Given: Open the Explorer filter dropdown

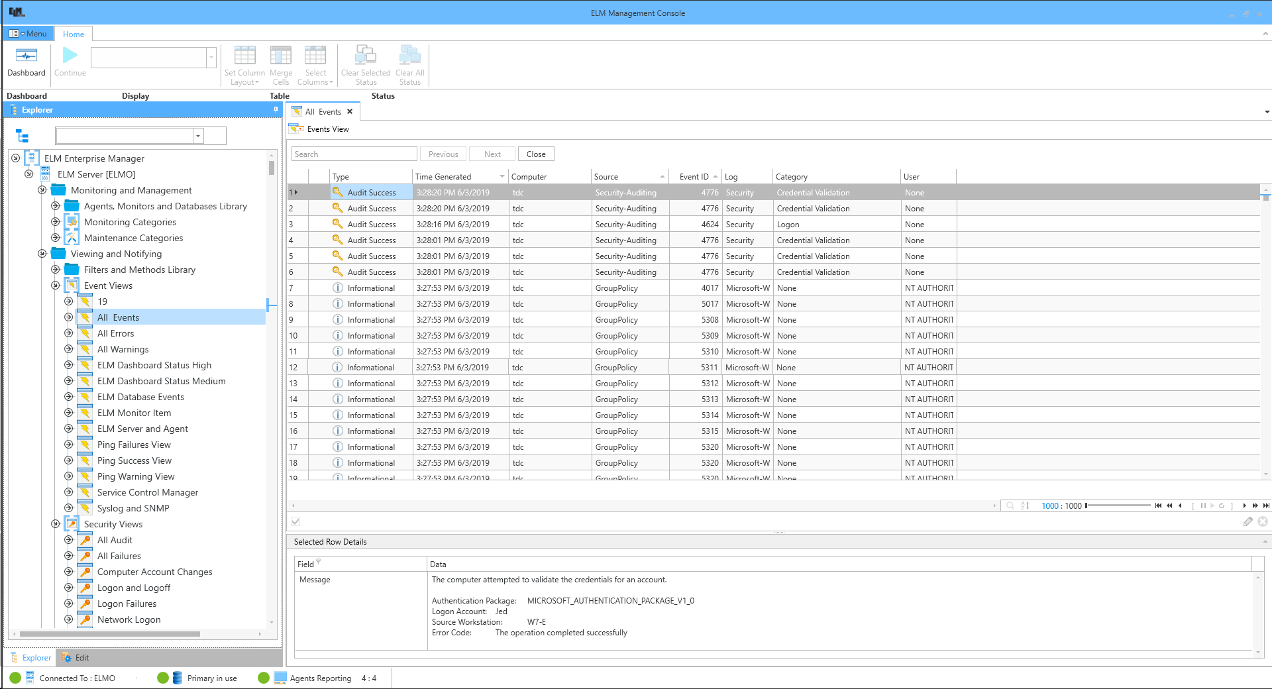Looking at the screenshot, I should pyautogui.click(x=198, y=136).
